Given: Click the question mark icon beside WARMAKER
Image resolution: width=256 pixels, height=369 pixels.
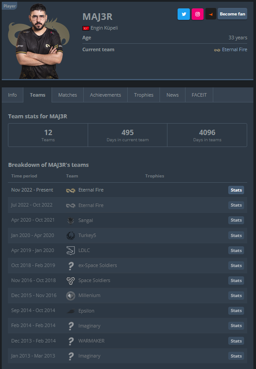Looking at the screenshot, I should 70,341.
